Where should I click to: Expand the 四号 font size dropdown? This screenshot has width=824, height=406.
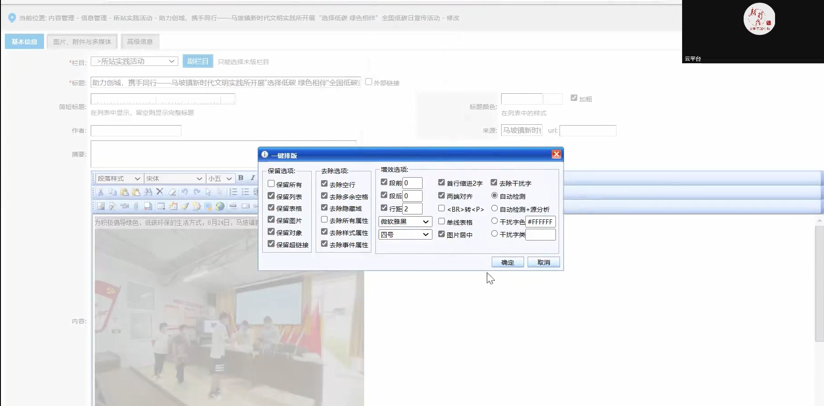tap(405, 234)
